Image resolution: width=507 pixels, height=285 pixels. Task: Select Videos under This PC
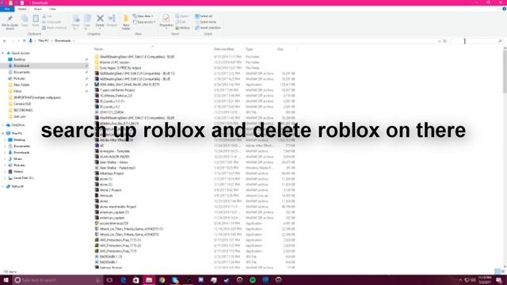point(18,172)
